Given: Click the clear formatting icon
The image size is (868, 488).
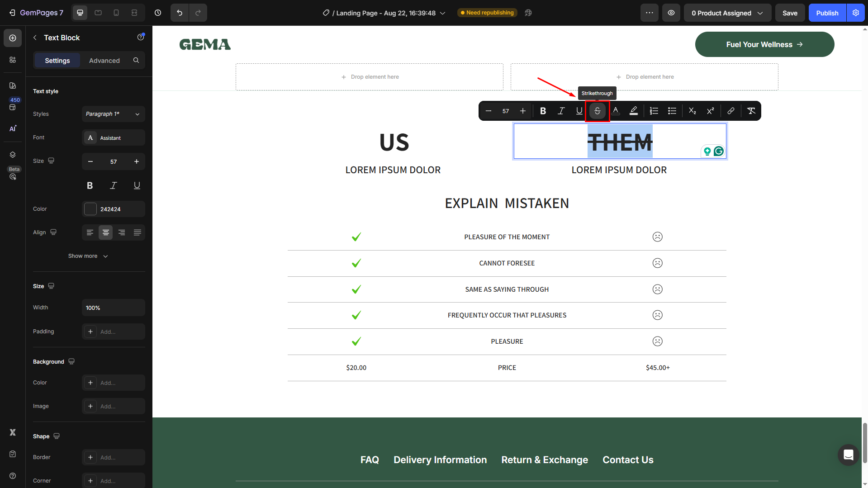Looking at the screenshot, I should click(751, 111).
